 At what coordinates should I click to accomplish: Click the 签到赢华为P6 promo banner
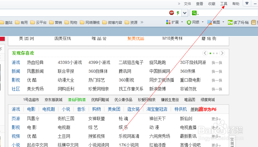(x=203, y=109)
